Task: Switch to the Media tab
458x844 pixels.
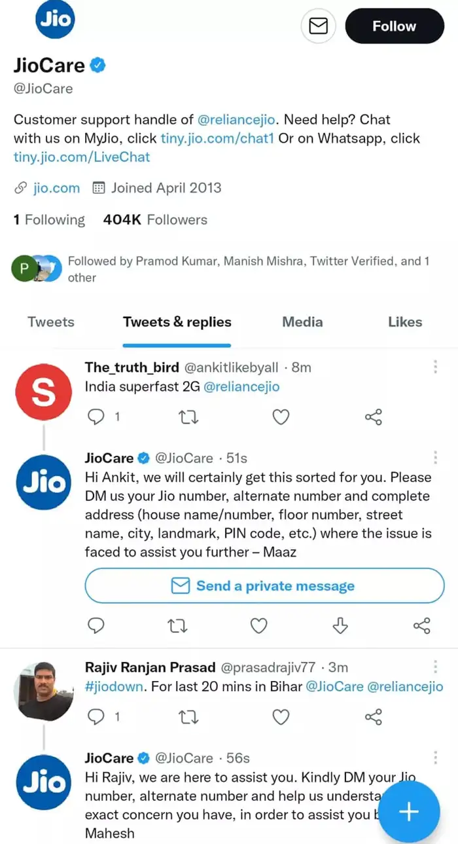Action: point(302,321)
